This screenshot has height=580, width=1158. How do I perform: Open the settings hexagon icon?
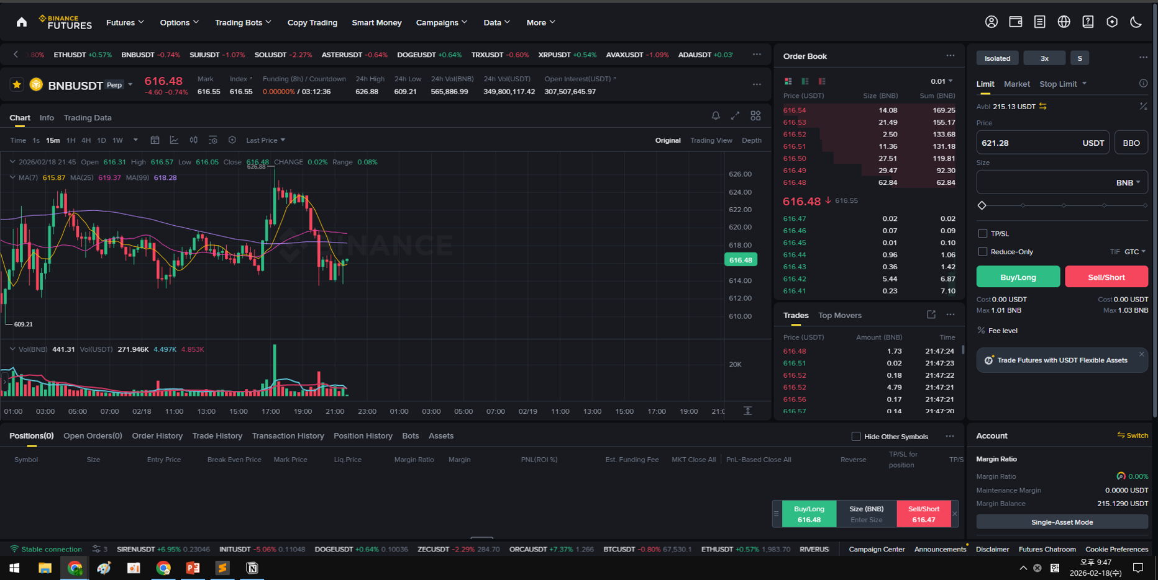pos(1112,22)
